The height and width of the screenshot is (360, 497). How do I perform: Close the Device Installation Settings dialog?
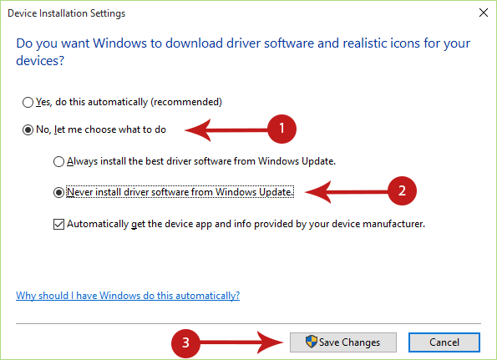(484, 13)
